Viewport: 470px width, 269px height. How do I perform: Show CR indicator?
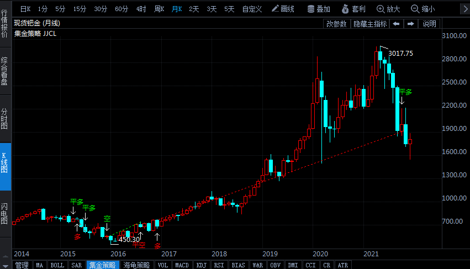click(327, 265)
